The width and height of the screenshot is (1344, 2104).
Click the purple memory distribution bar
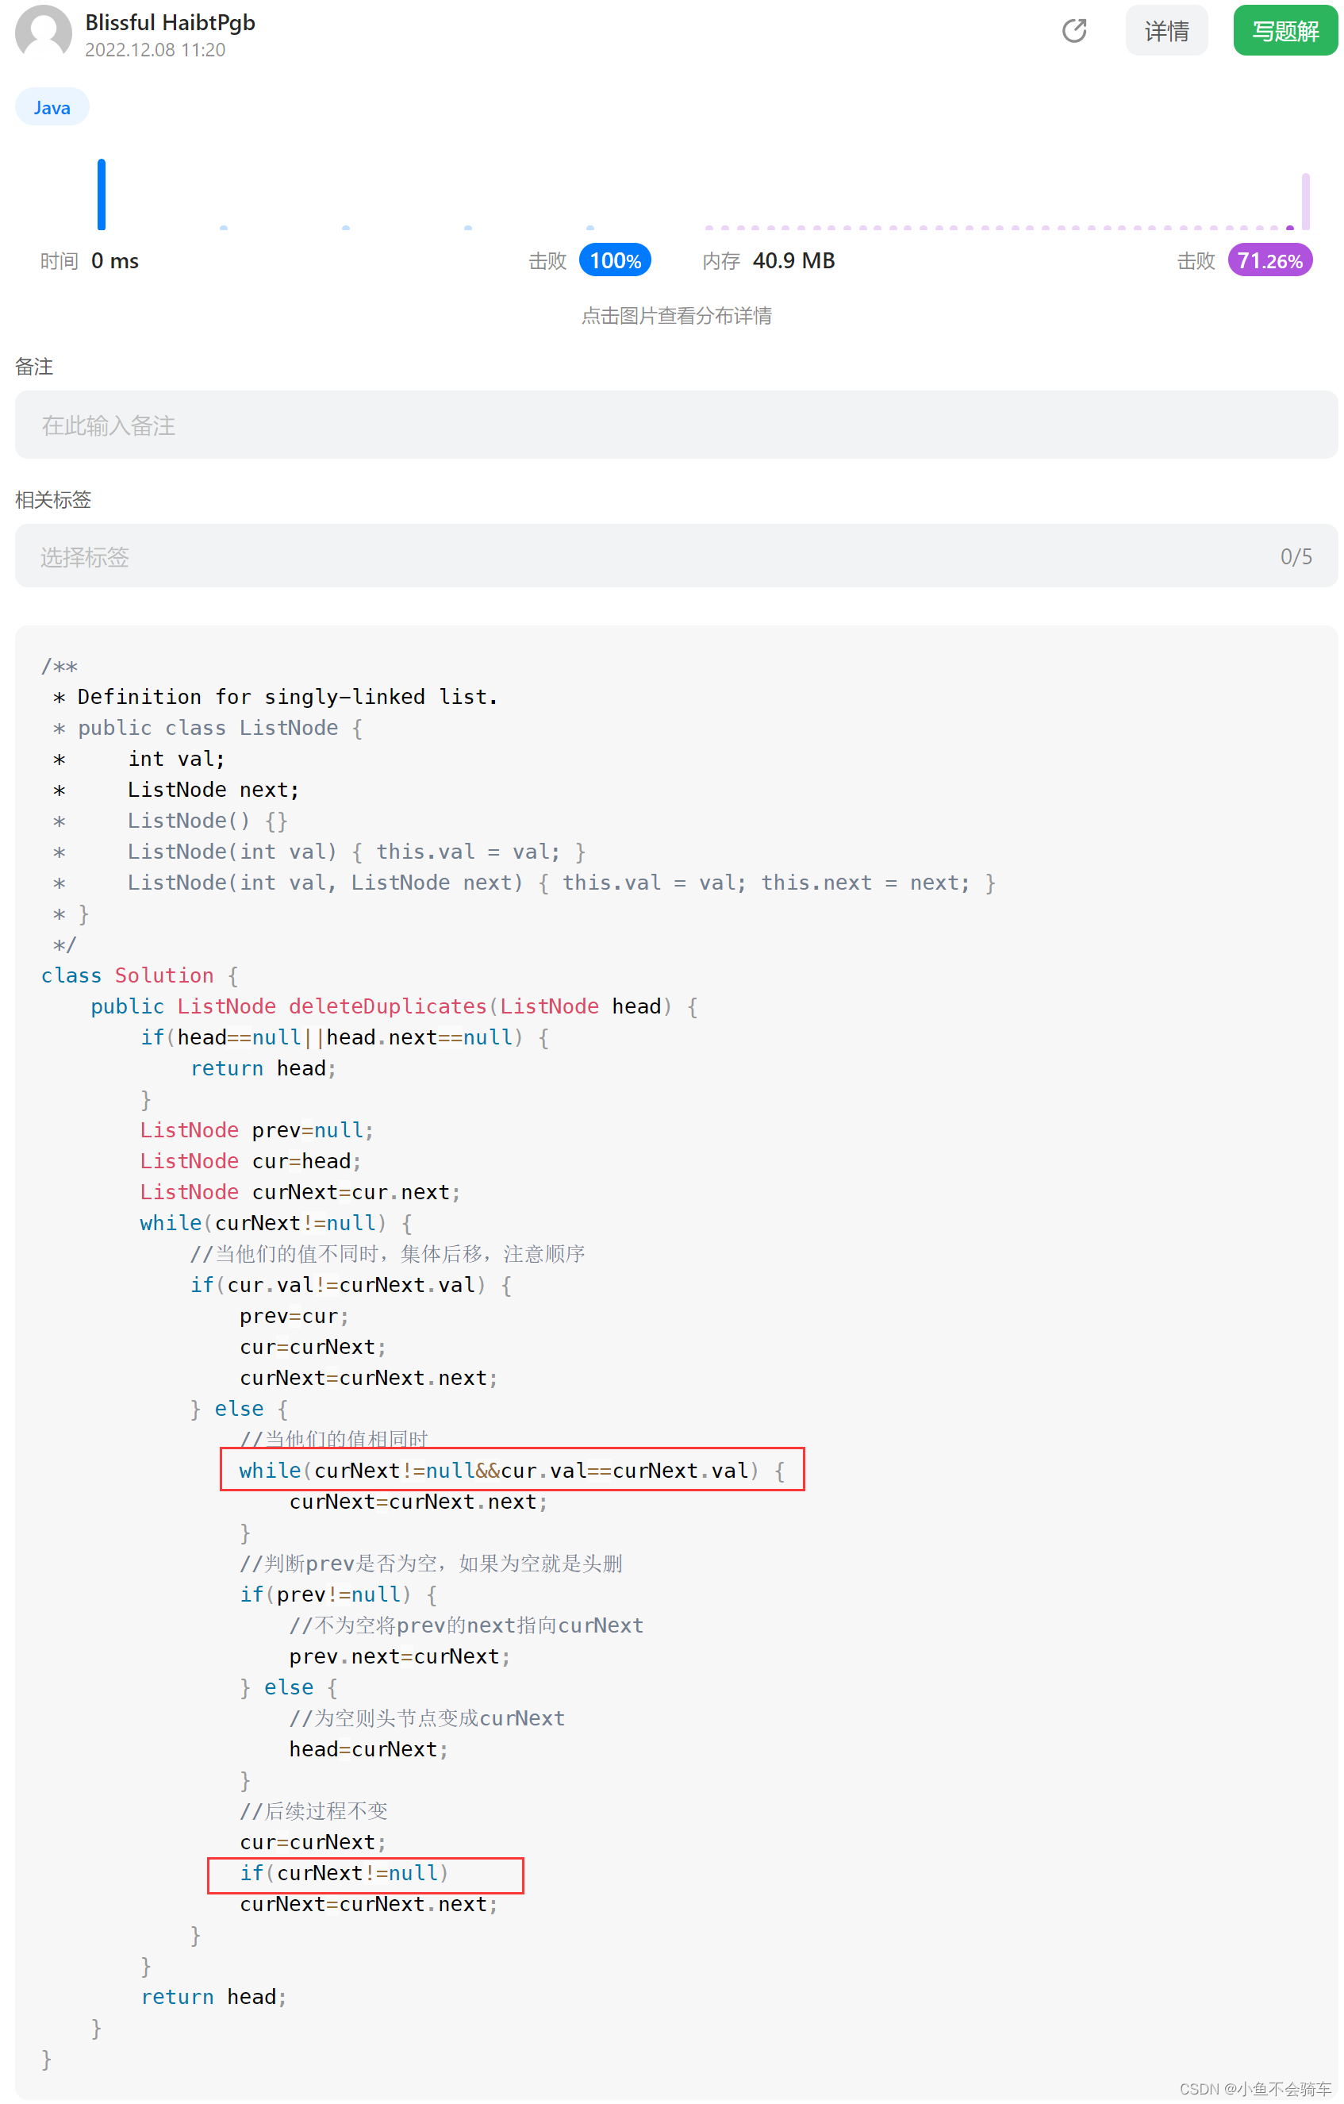click(1306, 201)
